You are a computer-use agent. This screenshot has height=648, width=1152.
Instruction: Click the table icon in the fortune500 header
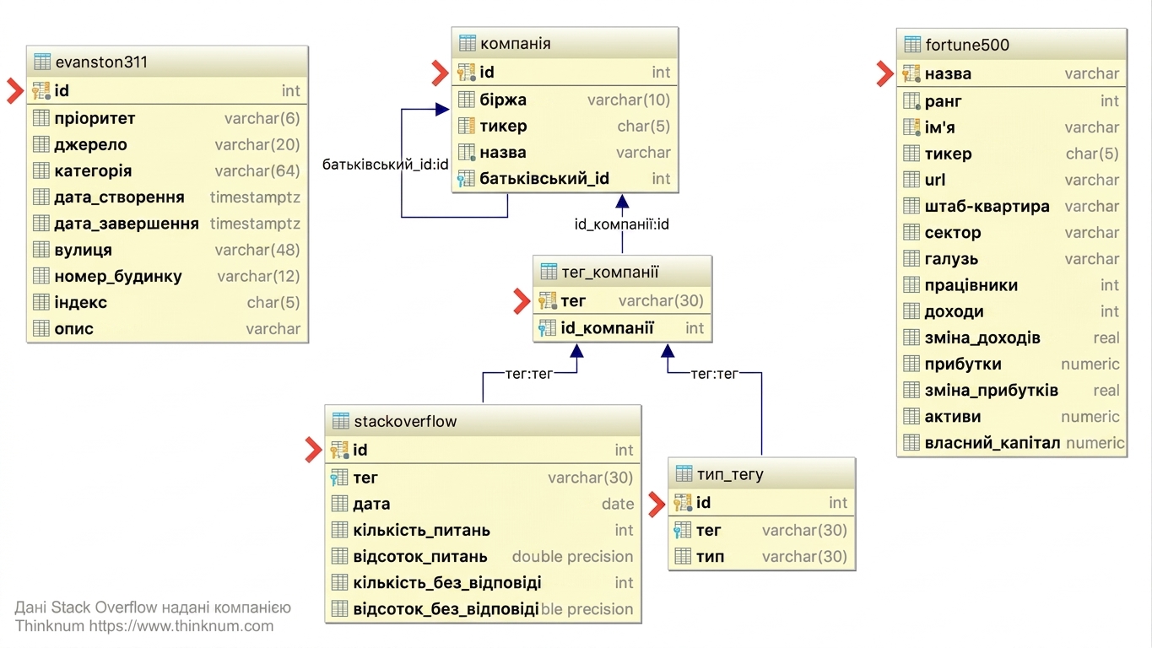click(x=911, y=45)
